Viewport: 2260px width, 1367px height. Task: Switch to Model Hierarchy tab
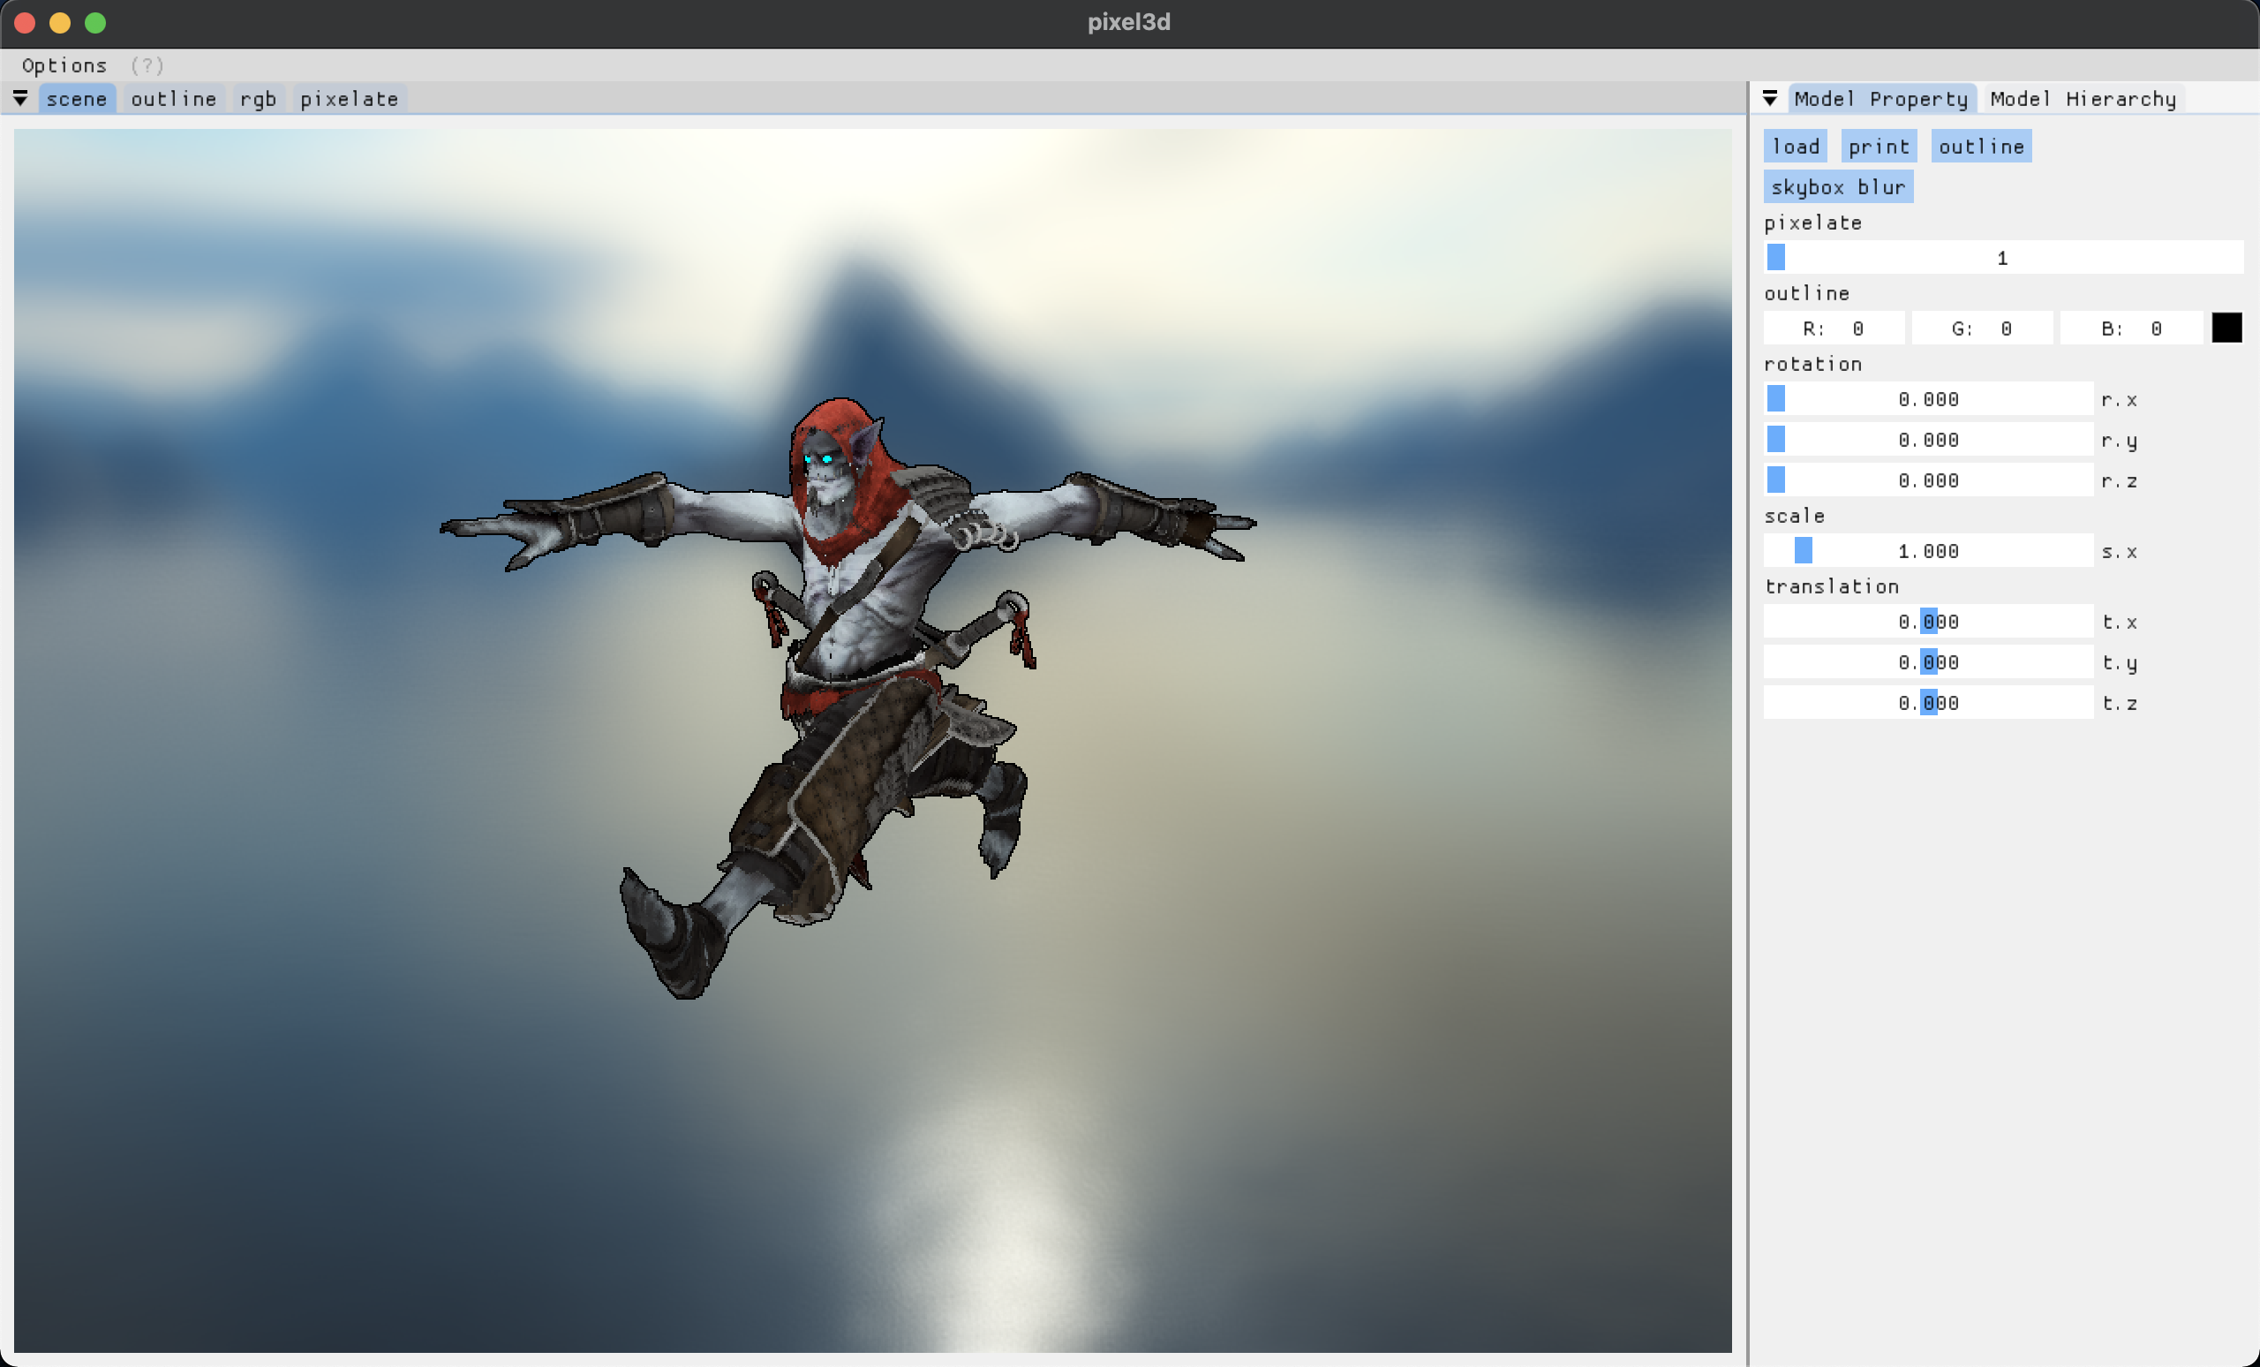point(2083,98)
